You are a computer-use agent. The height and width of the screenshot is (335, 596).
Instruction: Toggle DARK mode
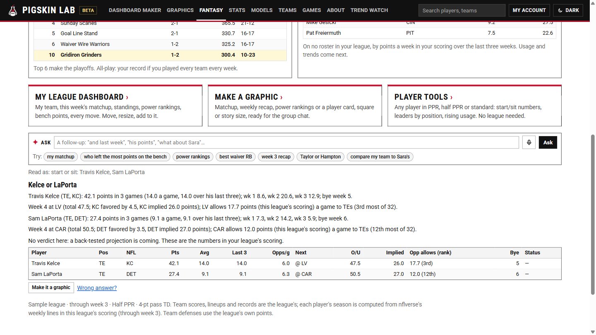(568, 10)
